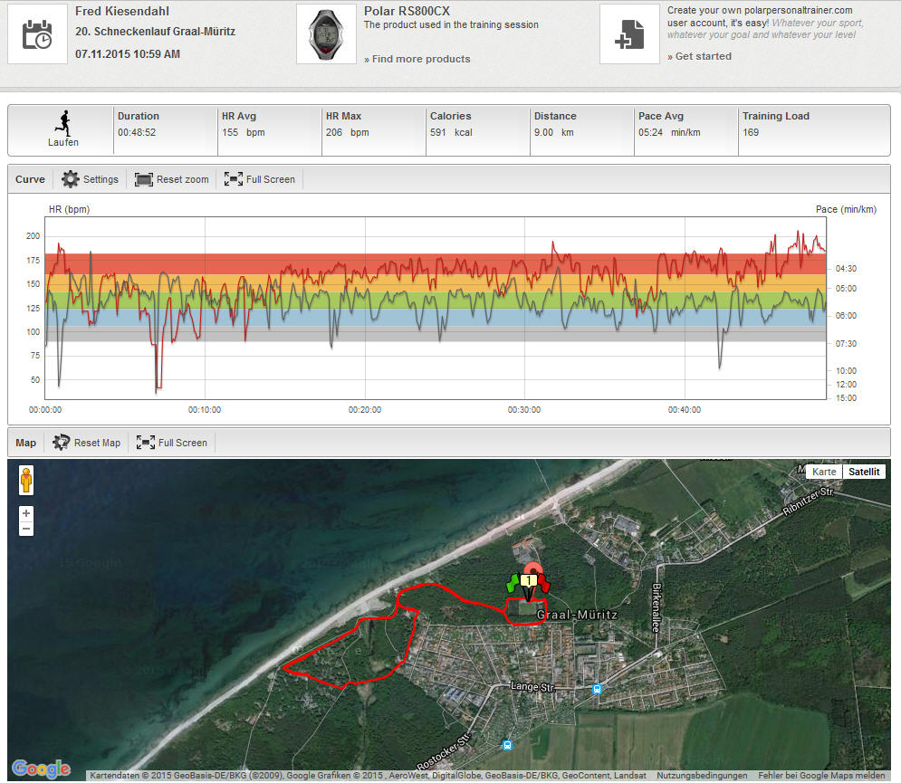Click the calendar clock session icon
901x783 pixels.
(x=37, y=34)
